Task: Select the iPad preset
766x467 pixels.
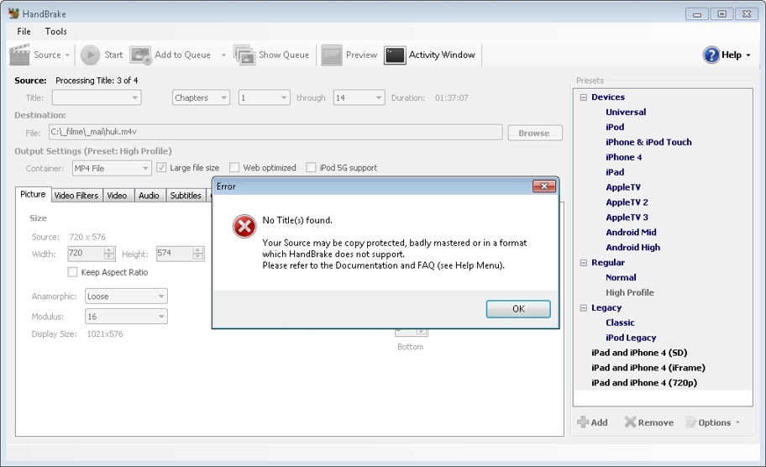Action: click(x=615, y=172)
